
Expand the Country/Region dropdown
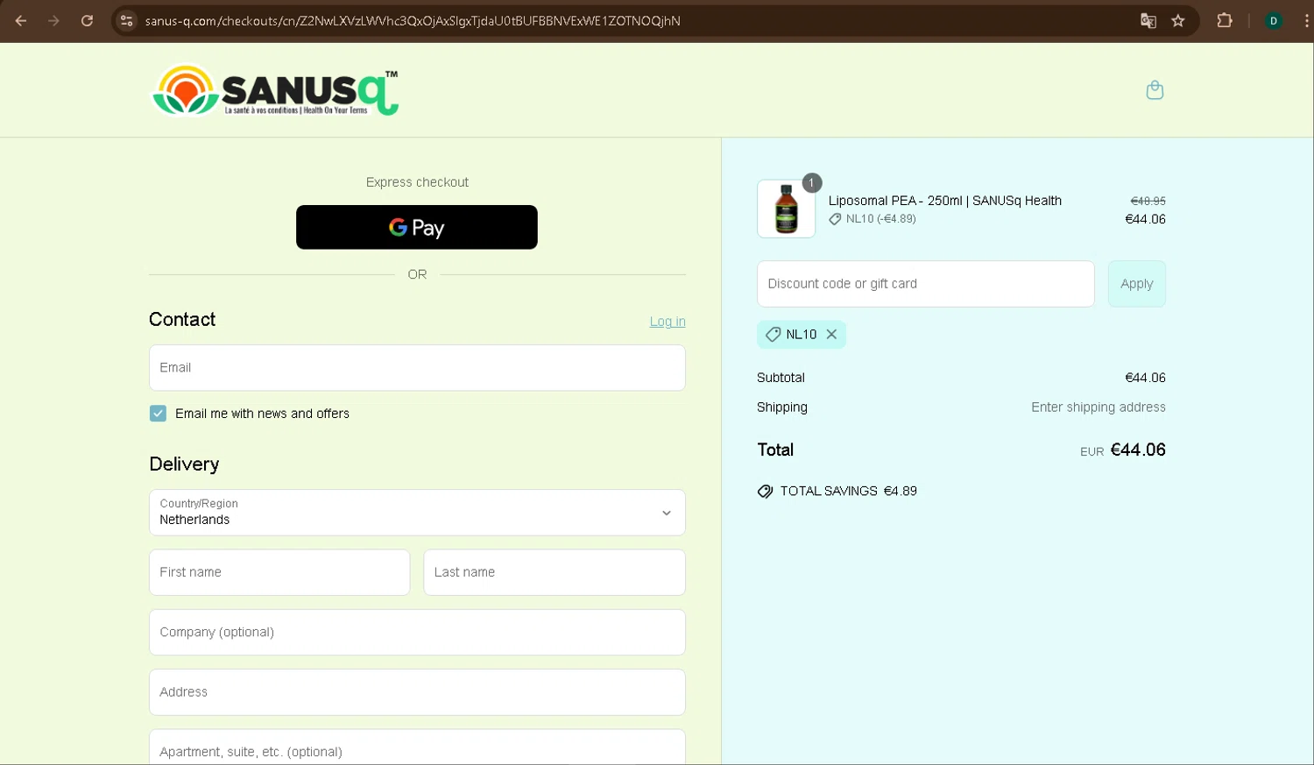[417, 513]
